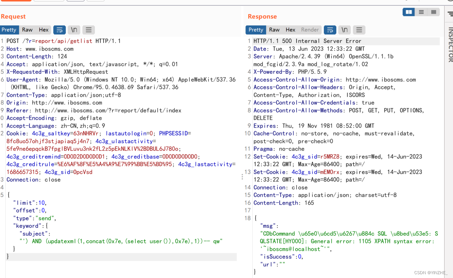Screen dimensions: 453x278
Task: Switch Request view to Raw tab
Action: coord(27,30)
